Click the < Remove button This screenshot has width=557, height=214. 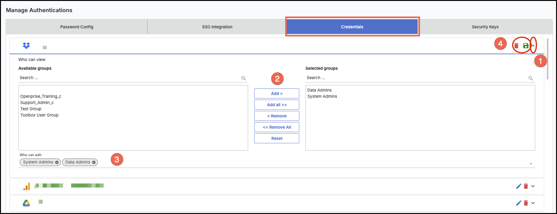click(x=277, y=116)
